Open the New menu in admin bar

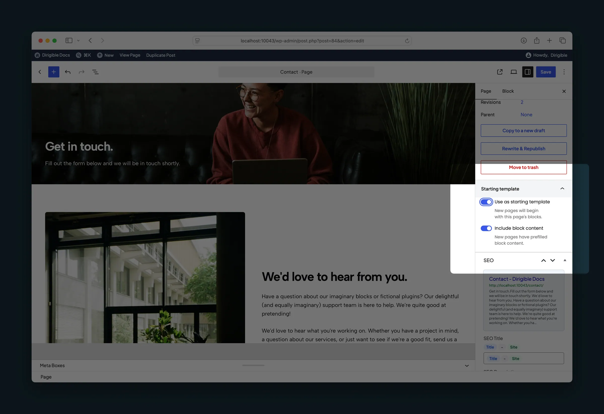pos(105,55)
